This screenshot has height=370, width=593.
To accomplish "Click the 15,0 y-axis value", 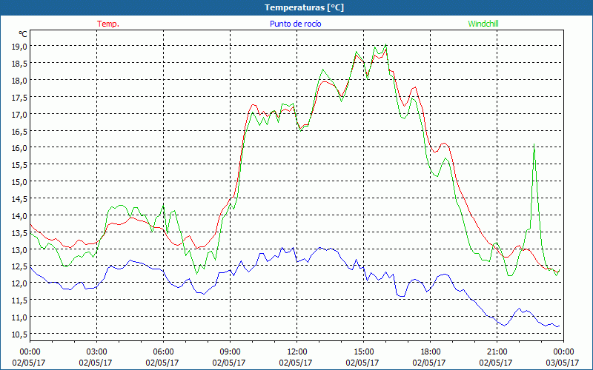I will tap(20, 181).
